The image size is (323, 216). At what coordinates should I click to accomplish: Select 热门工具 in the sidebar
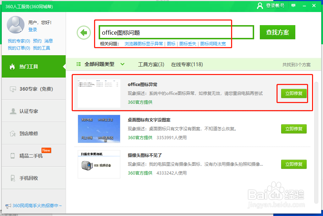(34, 66)
